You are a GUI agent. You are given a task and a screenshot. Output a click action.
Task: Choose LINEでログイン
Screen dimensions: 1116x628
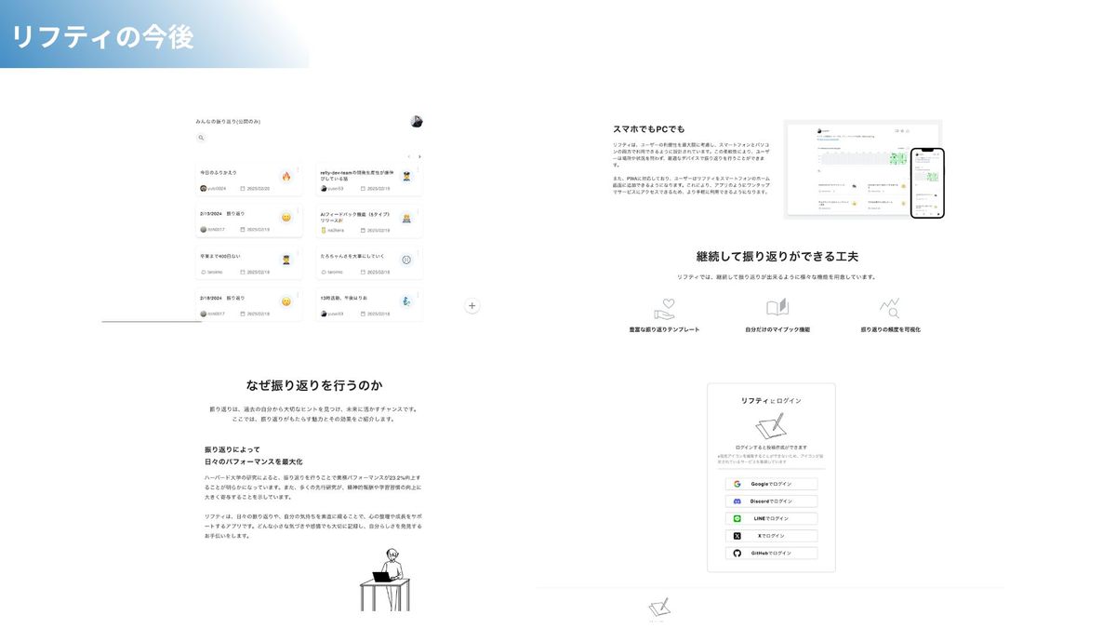point(771,518)
